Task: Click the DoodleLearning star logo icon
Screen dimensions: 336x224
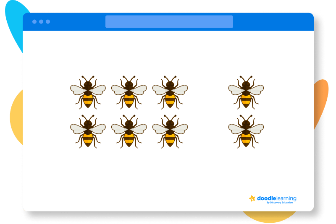Action: (252, 198)
